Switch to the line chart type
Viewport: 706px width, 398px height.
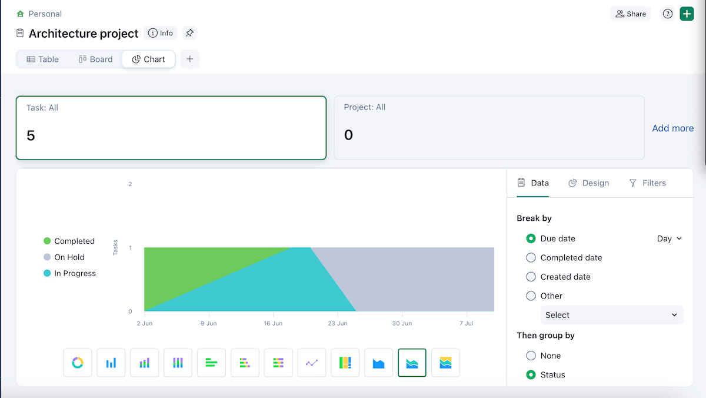click(x=312, y=363)
